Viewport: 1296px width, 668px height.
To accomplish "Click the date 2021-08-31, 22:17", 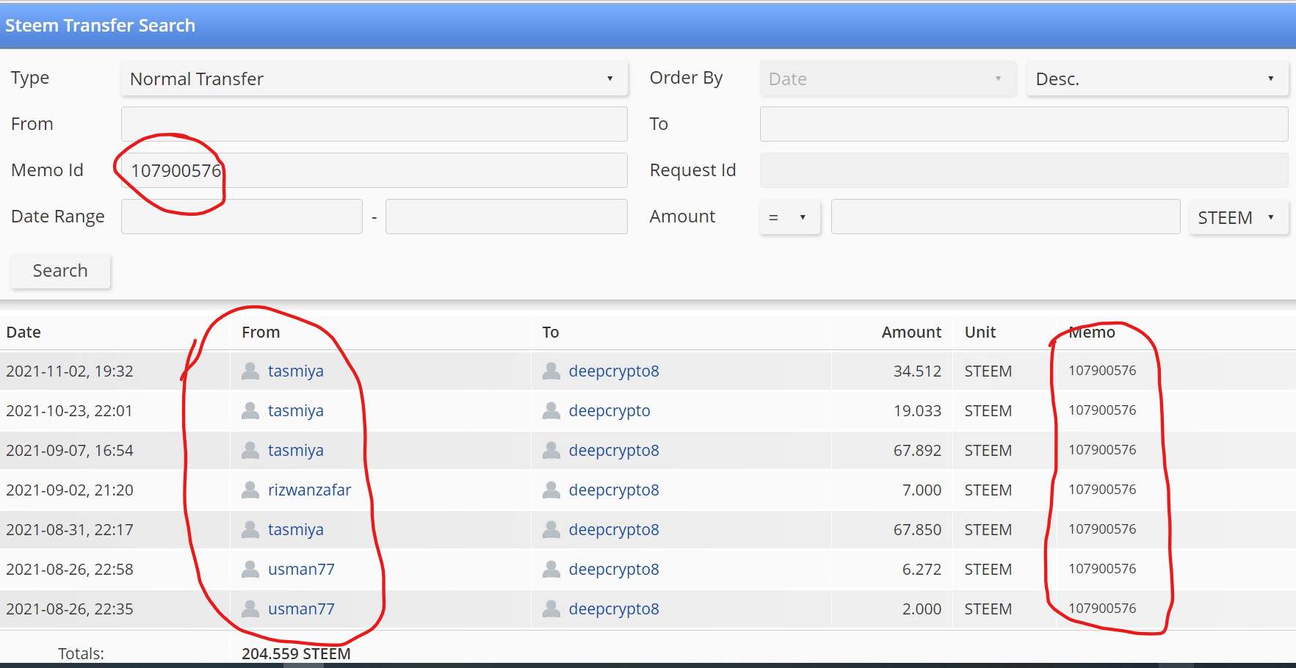I will [70, 529].
